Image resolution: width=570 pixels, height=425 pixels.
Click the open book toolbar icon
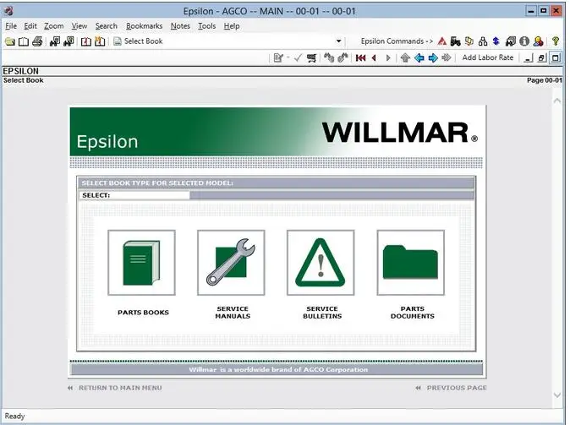[x=24, y=41]
